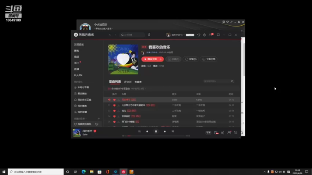Sort the song list by the 歌手 column

174,94
